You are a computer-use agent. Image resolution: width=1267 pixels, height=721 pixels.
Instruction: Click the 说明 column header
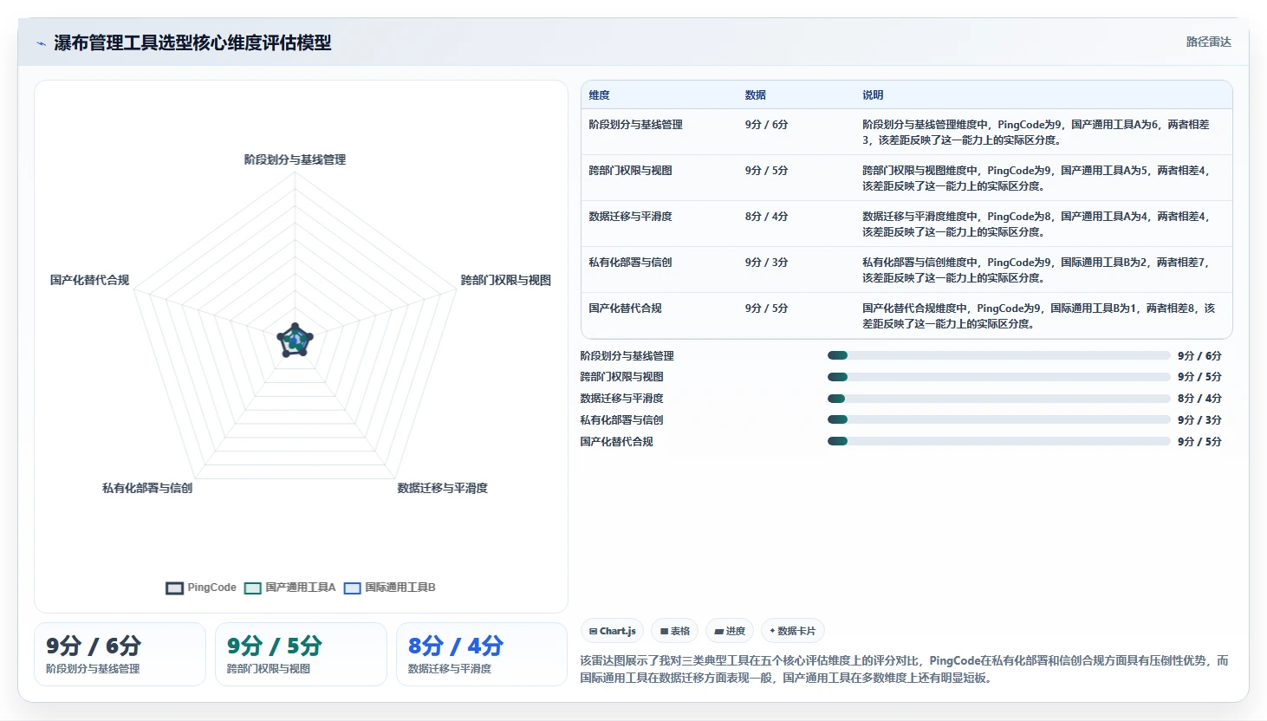[872, 95]
